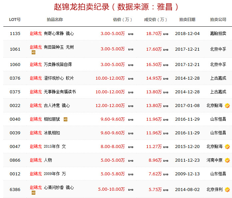Open the 无事静坐有福读书 item link
The height and width of the screenshot is (198, 232).
tap(60, 92)
